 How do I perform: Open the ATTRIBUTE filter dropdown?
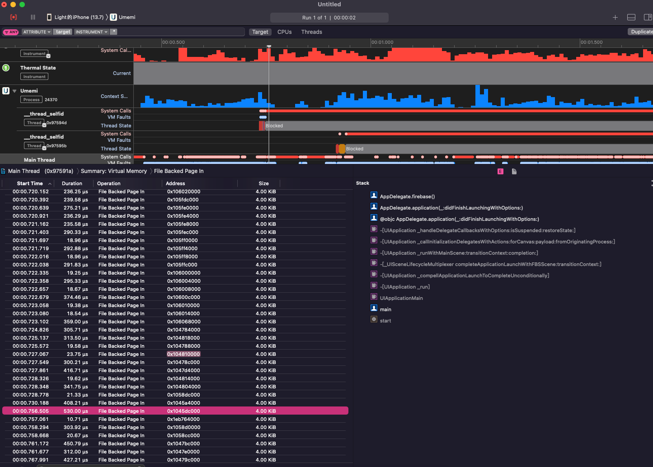tap(37, 32)
